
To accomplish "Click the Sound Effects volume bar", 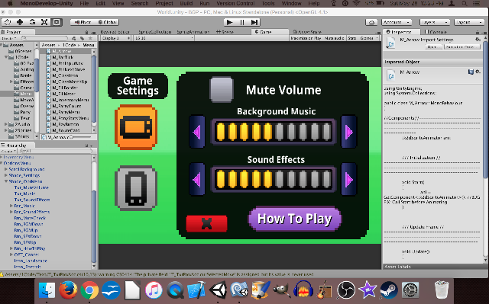I will pyautogui.click(x=274, y=179).
